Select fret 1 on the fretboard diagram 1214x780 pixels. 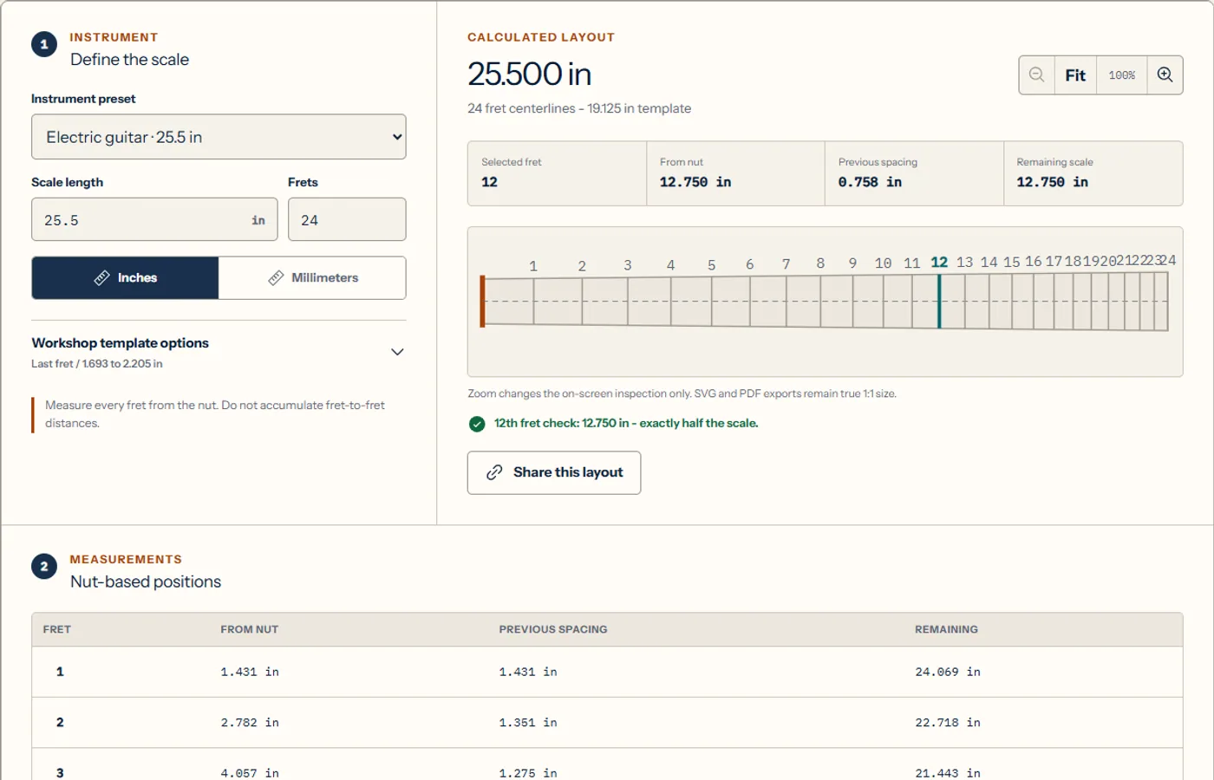point(533,301)
